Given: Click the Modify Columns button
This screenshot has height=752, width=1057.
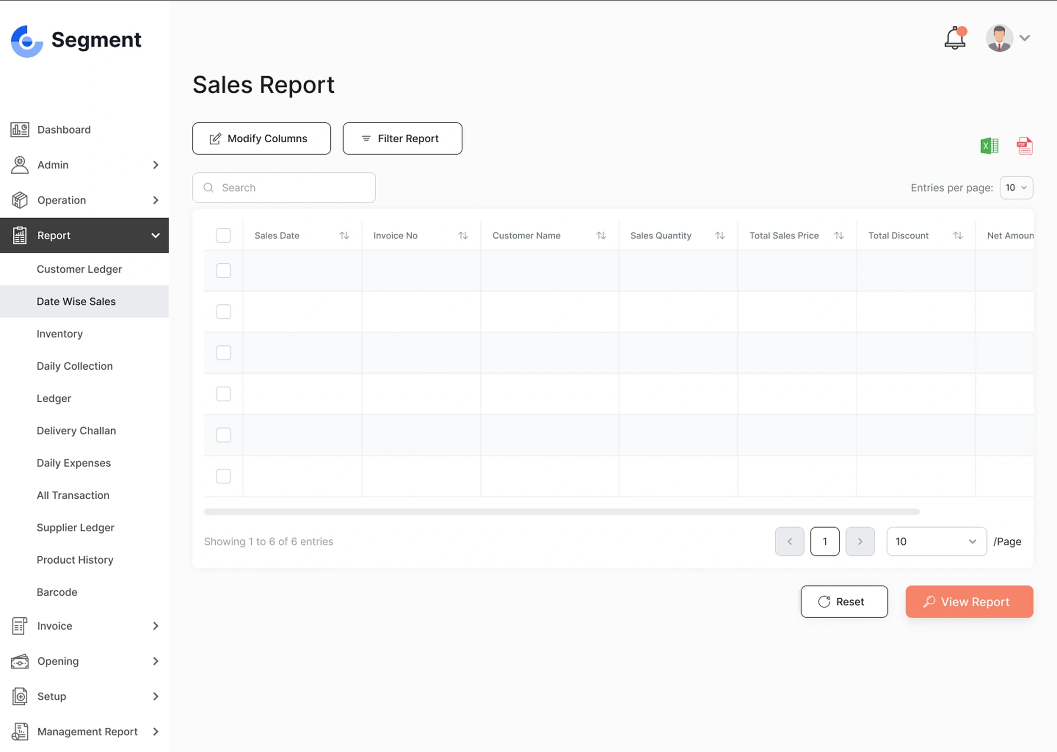Looking at the screenshot, I should (x=261, y=138).
